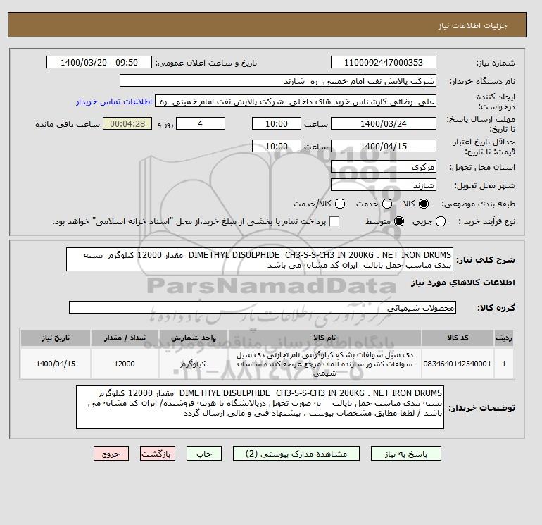
Task: Click the remaining time 00:04:28 field
Action: point(127,123)
